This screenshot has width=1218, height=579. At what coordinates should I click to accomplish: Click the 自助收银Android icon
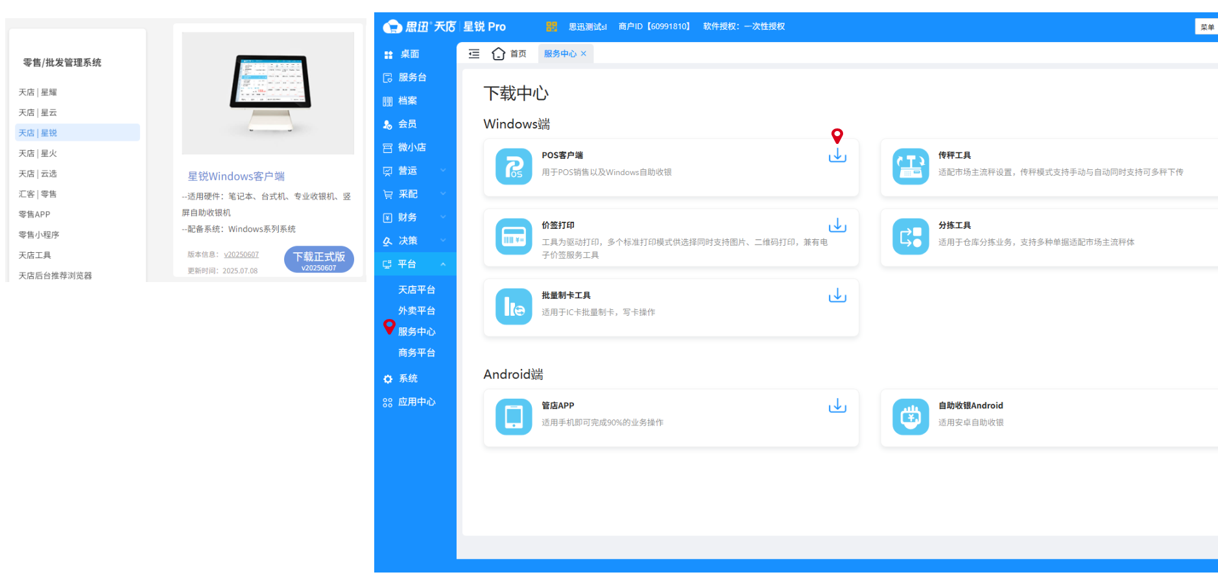(911, 417)
